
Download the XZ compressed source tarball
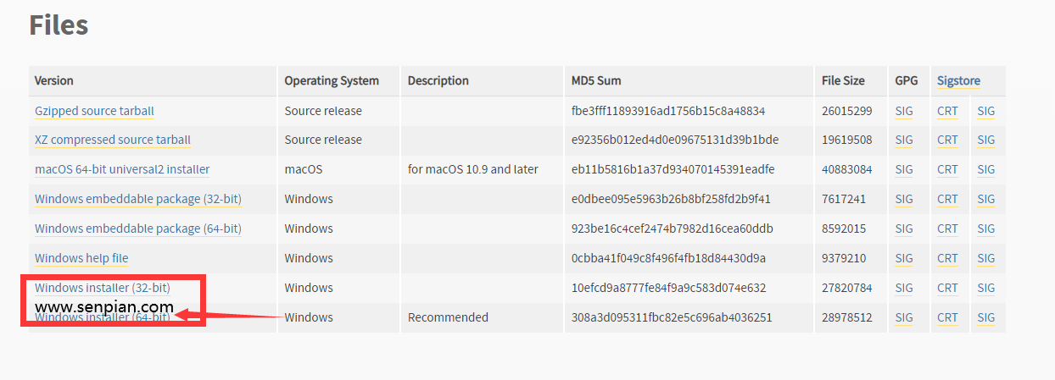(113, 140)
